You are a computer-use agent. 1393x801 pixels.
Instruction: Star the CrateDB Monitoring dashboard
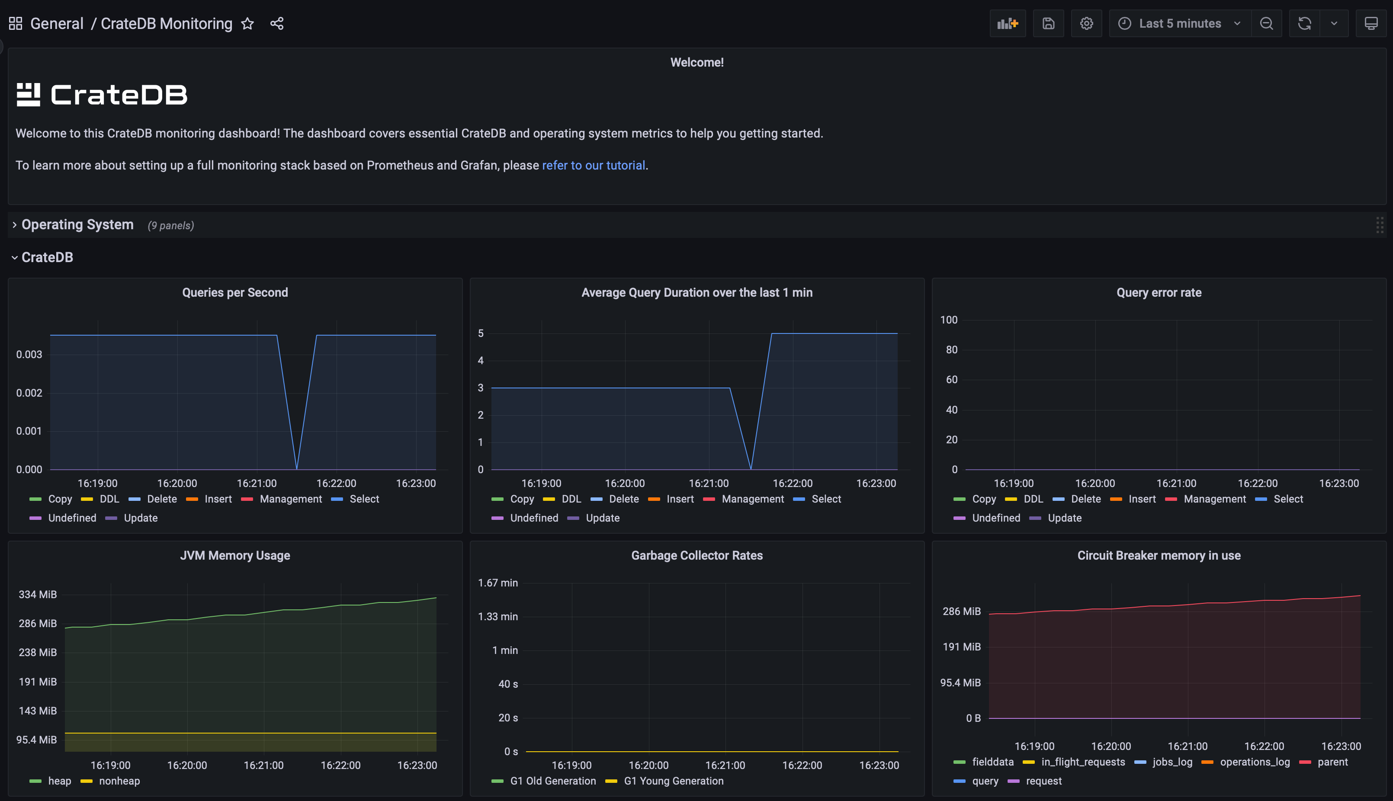tap(247, 24)
